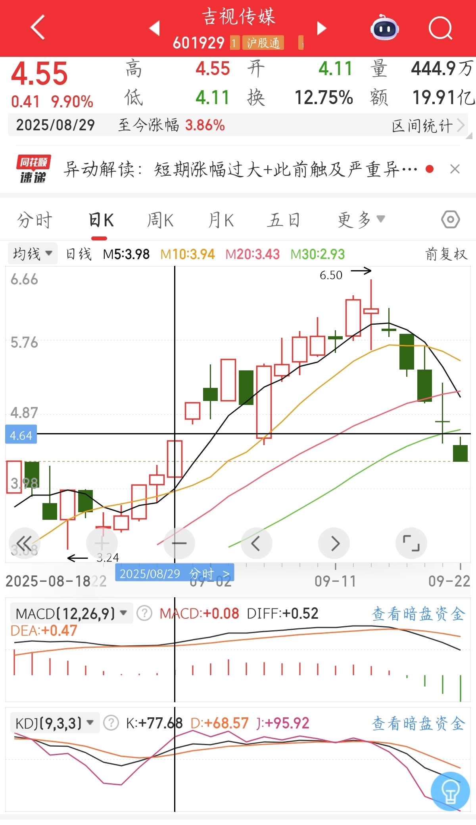This screenshot has width=476, height=825.
Task: Open the search magnifier icon
Action: [x=440, y=28]
